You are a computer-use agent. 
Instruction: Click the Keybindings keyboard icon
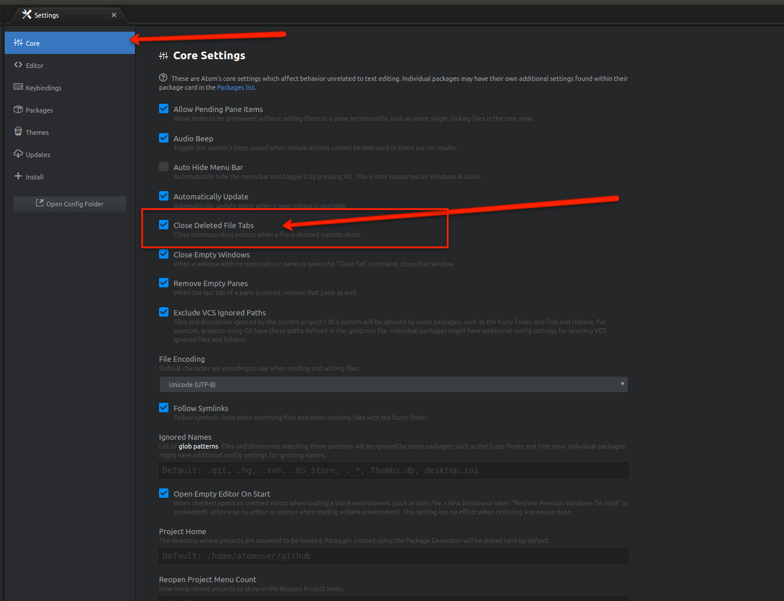click(x=18, y=87)
